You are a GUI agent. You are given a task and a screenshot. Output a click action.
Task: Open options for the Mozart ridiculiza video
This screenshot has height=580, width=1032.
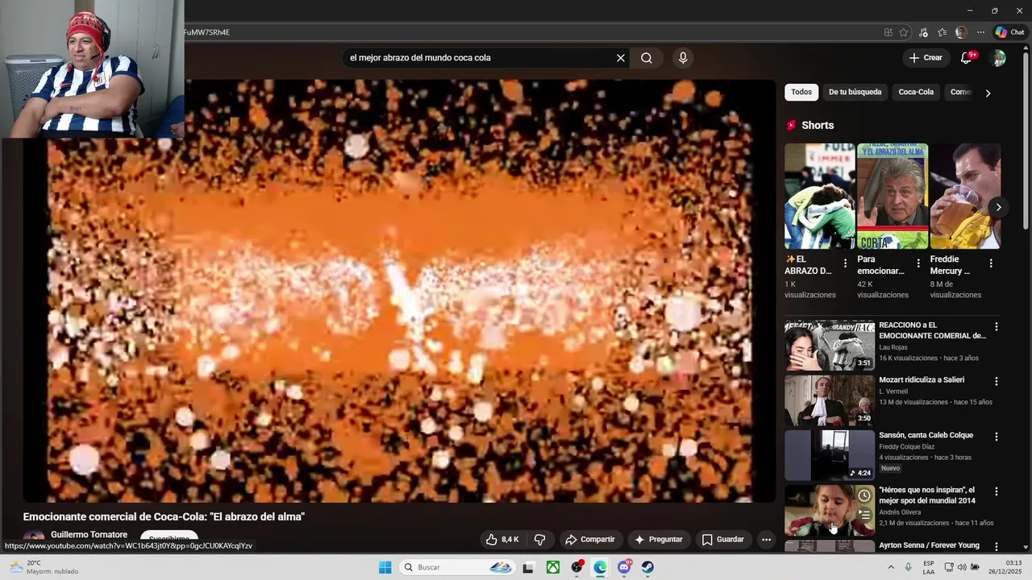(997, 382)
